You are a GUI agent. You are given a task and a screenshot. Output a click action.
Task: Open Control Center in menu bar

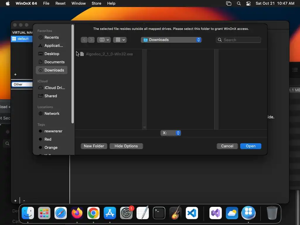click(248, 4)
